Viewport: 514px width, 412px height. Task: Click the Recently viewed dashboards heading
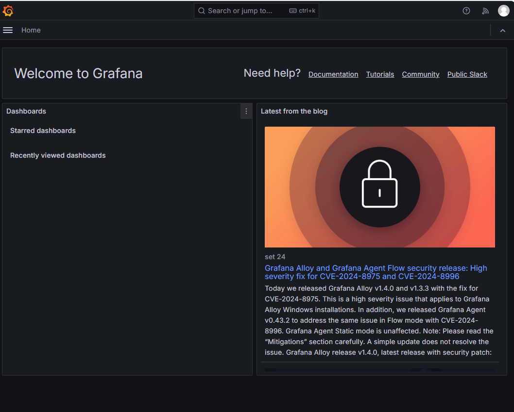click(58, 156)
